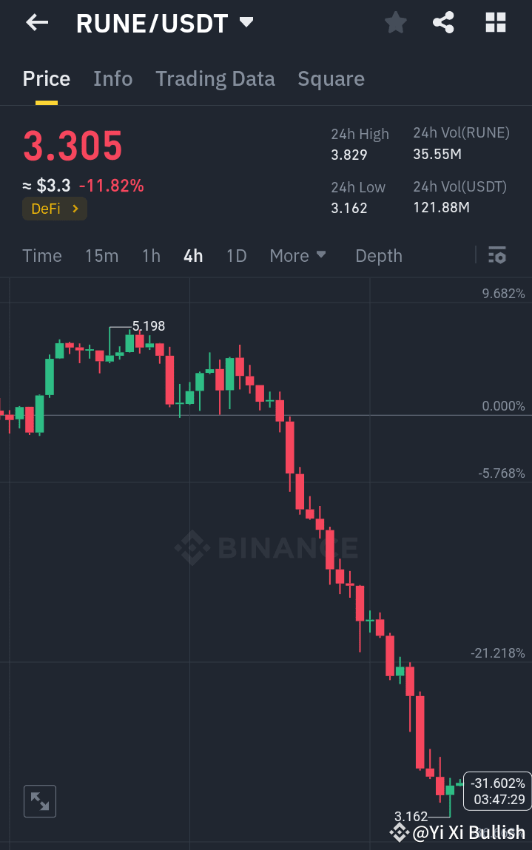Image resolution: width=532 pixels, height=850 pixels.
Task: Expand the chart to fullscreen
Action: [x=39, y=801]
